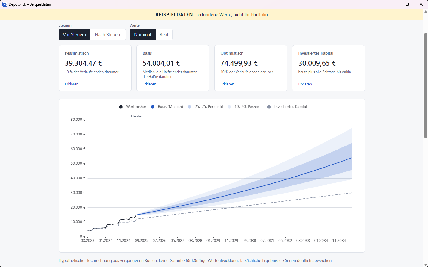This screenshot has width=428, height=267.
Task: Open Erklären link in Pessimistisch card
Action: (72, 84)
